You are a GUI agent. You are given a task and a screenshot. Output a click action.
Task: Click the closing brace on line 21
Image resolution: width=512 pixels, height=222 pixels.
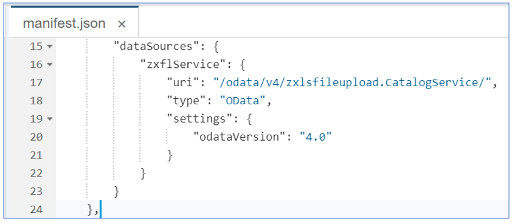click(170, 155)
